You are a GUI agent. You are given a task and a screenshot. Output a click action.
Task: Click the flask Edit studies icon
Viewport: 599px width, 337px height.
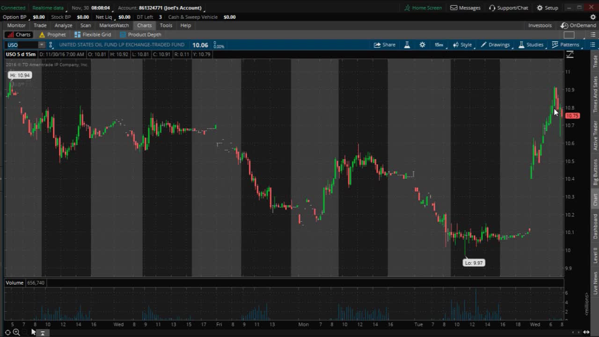[407, 45]
